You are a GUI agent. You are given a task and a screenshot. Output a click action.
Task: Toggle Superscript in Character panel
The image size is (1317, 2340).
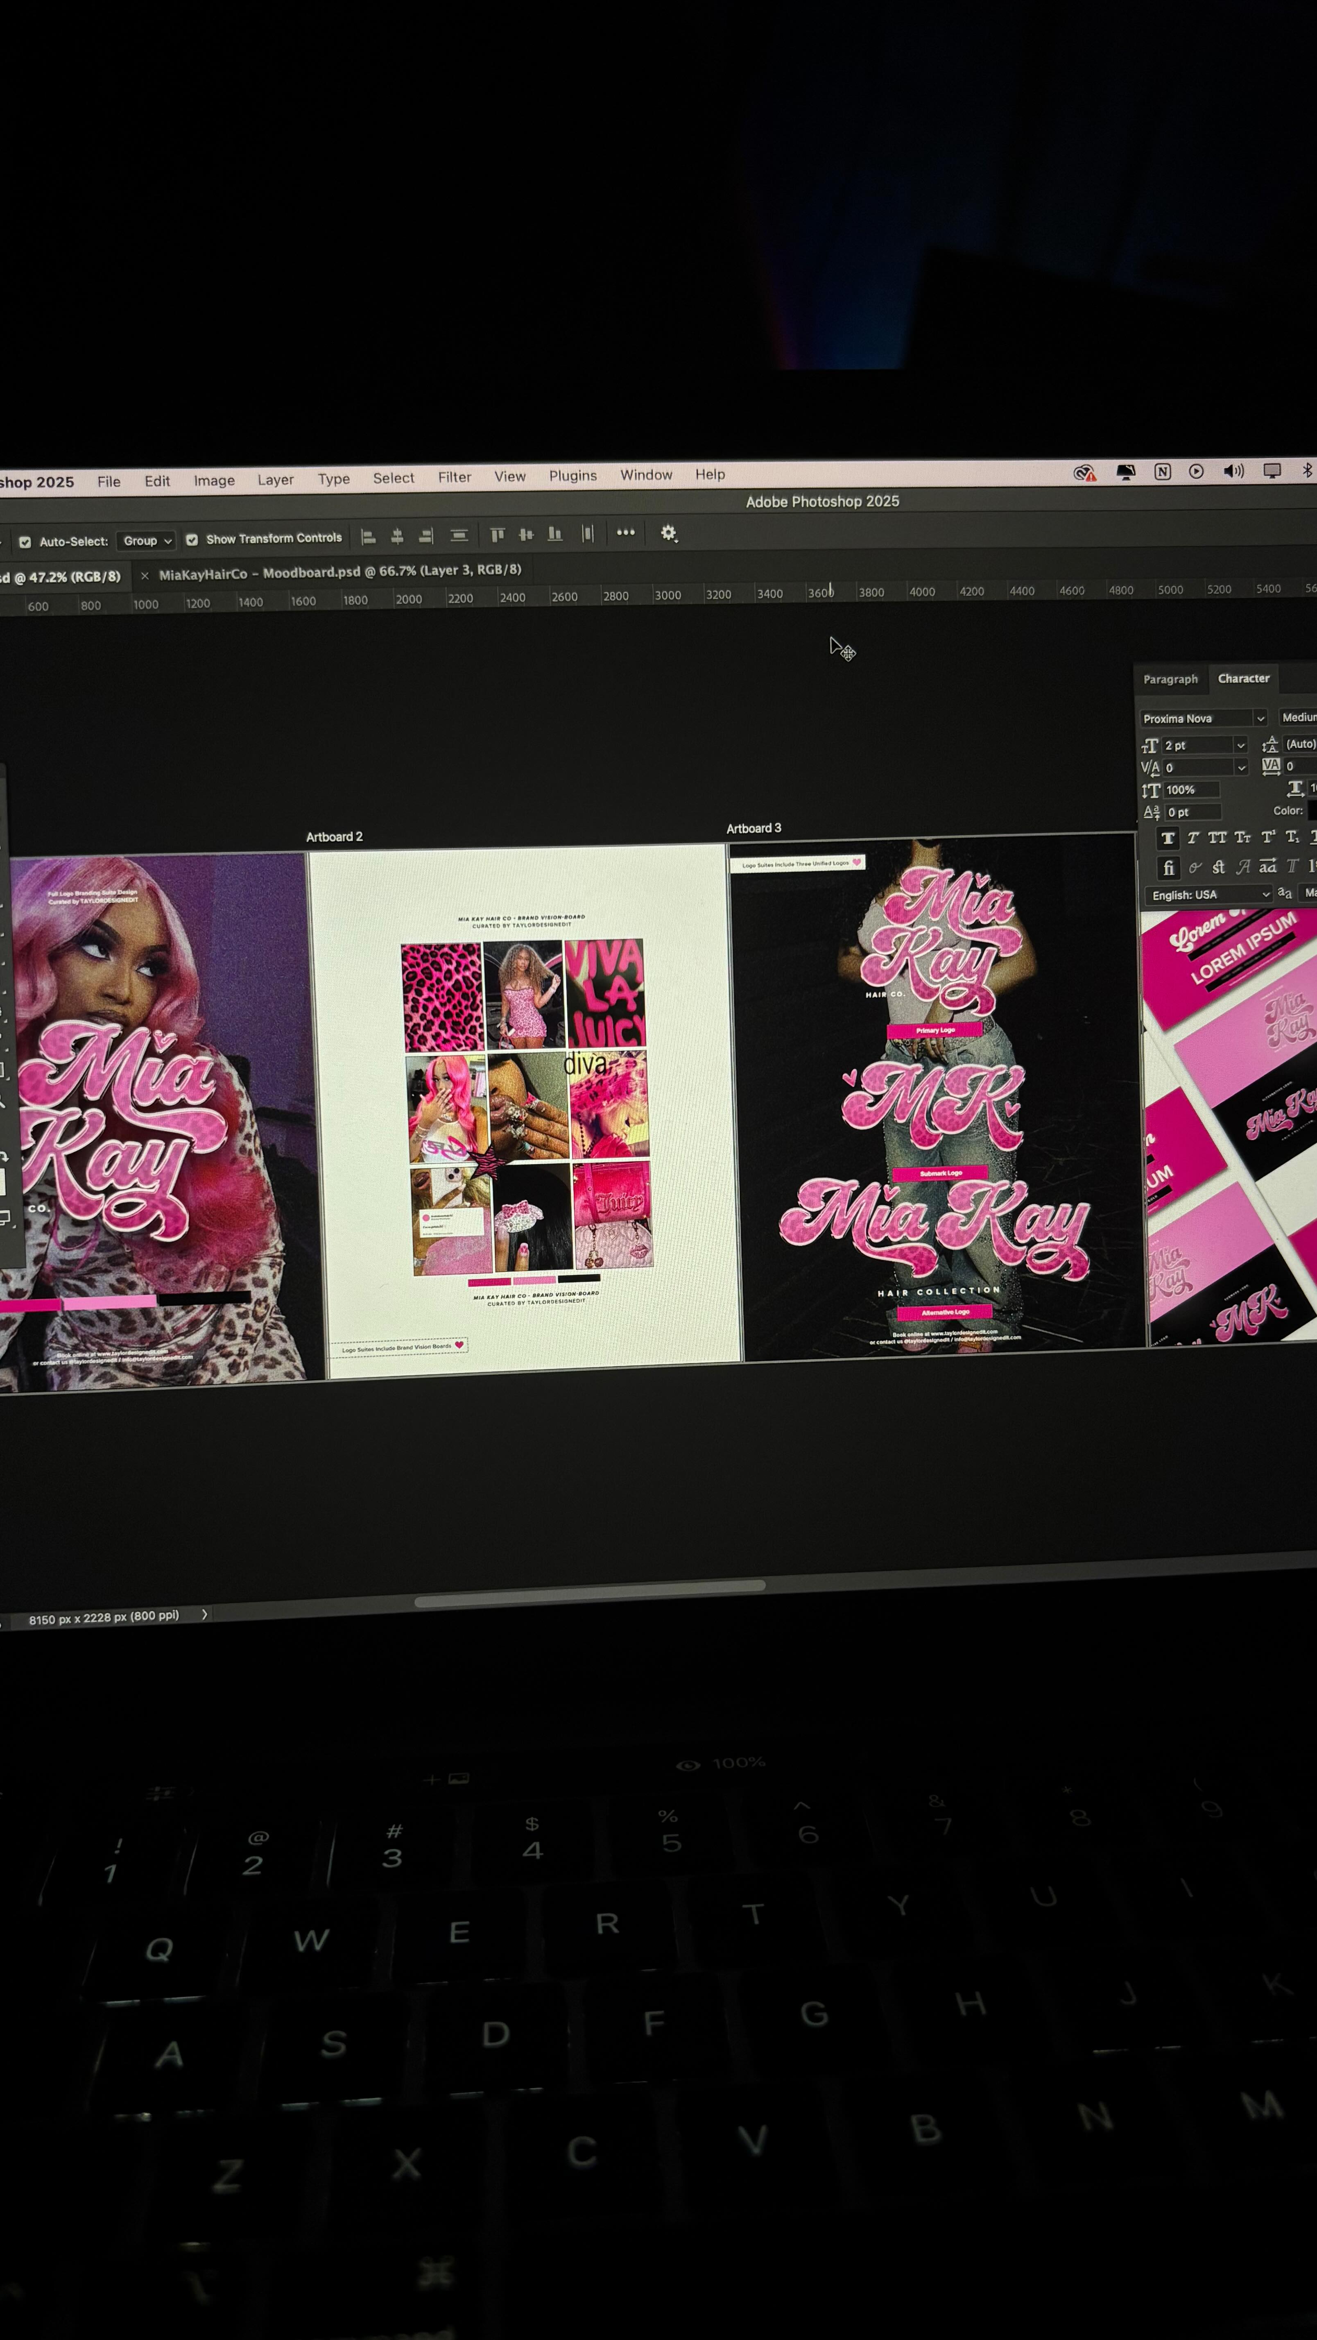pyautogui.click(x=1268, y=836)
